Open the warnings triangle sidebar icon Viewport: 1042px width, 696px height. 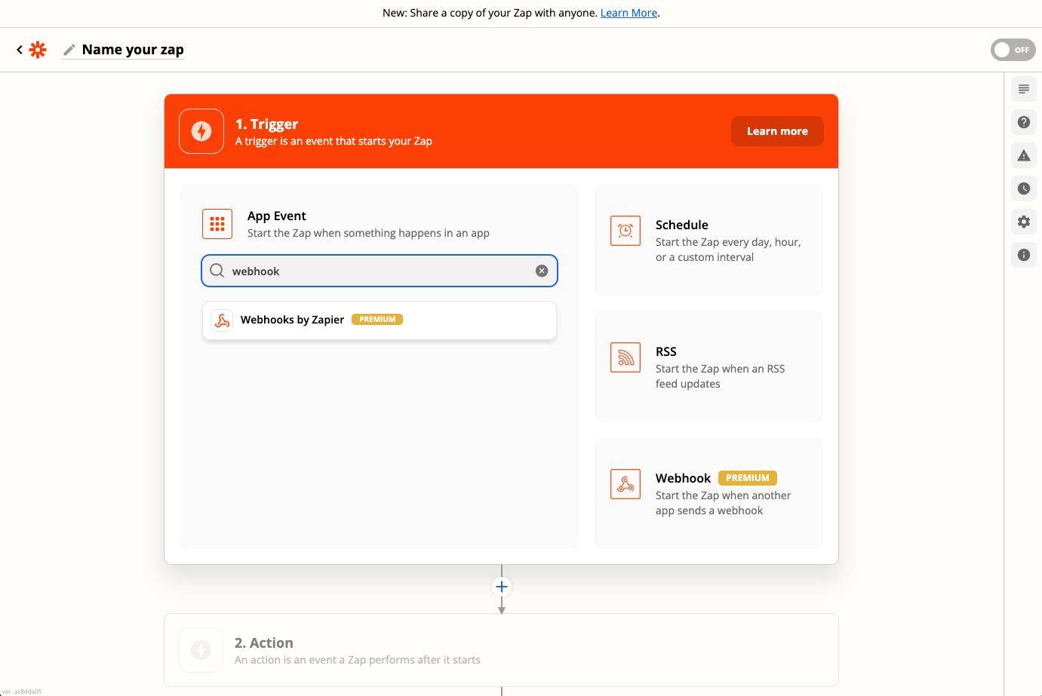[1024, 155]
